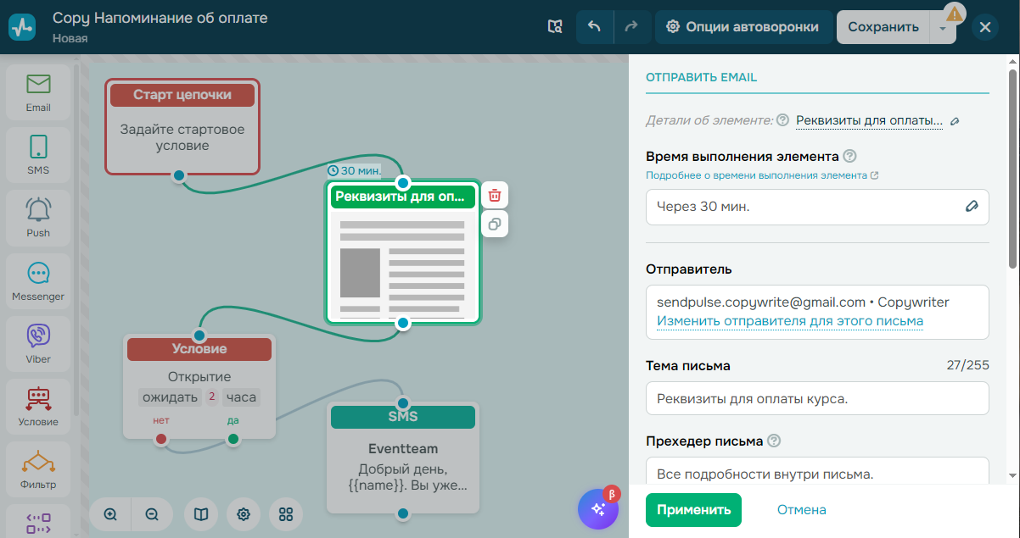Image resolution: width=1020 pixels, height=538 pixels.
Task: Select the Viber element icon
Action: (37, 343)
